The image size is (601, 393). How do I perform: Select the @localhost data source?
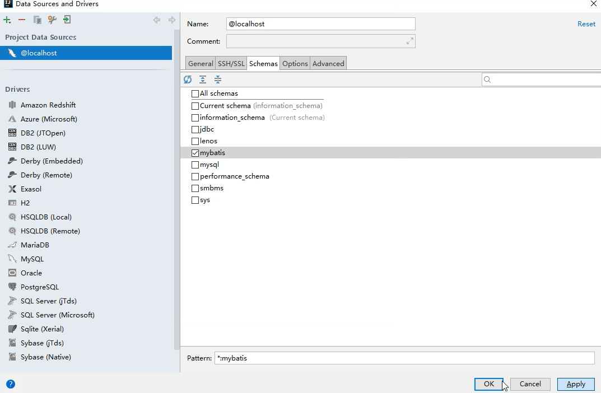click(86, 53)
